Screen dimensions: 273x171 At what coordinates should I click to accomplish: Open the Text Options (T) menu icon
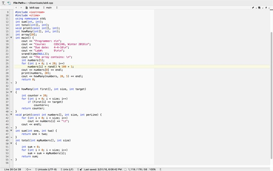3,3
